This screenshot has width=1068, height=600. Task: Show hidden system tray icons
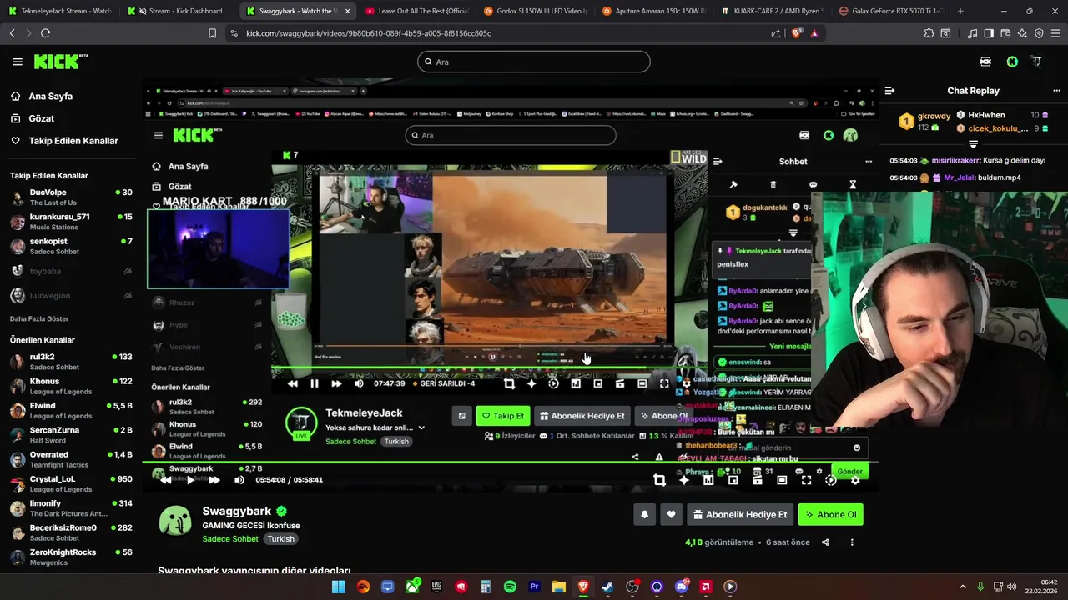point(962,587)
